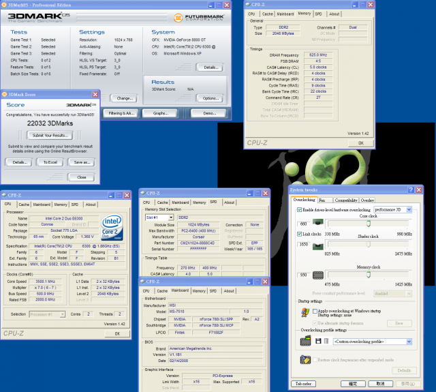The width and height of the screenshot is (436, 392).
Task: Click the Part Number field CM2X1024-8888C4D
Action: coord(198,243)
